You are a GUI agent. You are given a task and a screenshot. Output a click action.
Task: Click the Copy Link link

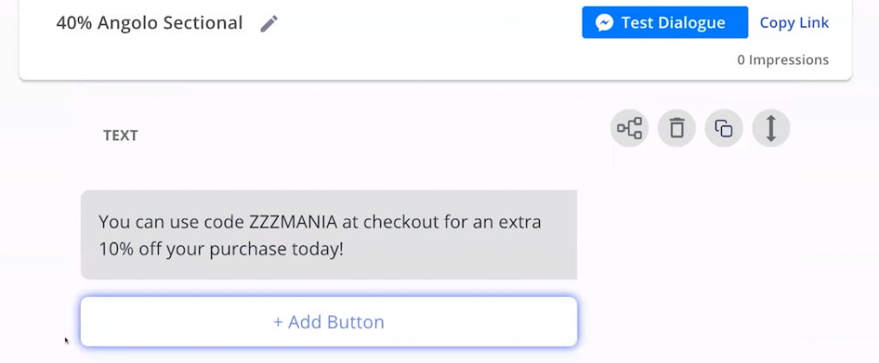tap(794, 23)
